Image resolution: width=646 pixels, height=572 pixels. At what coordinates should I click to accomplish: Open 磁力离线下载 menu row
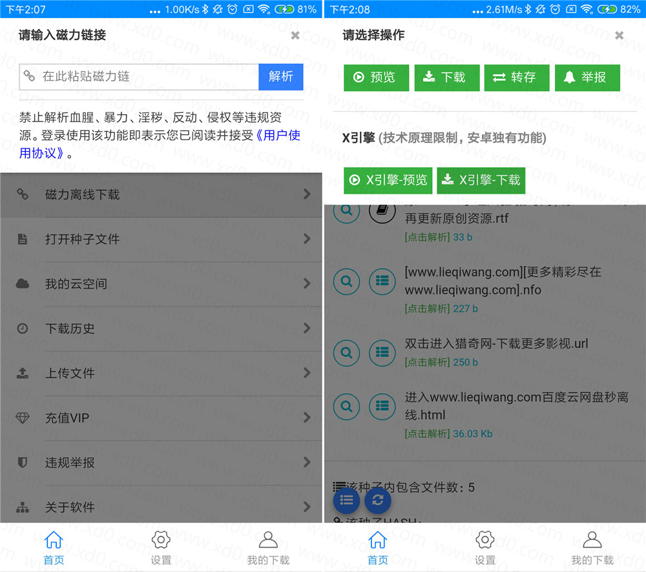[161, 195]
